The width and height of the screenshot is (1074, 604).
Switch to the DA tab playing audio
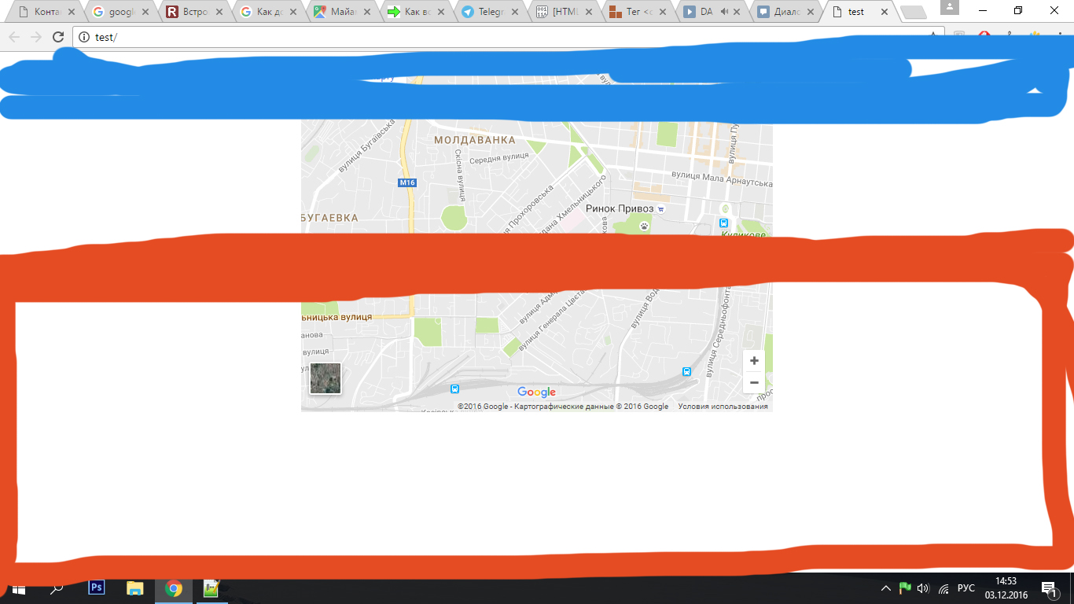tap(706, 12)
